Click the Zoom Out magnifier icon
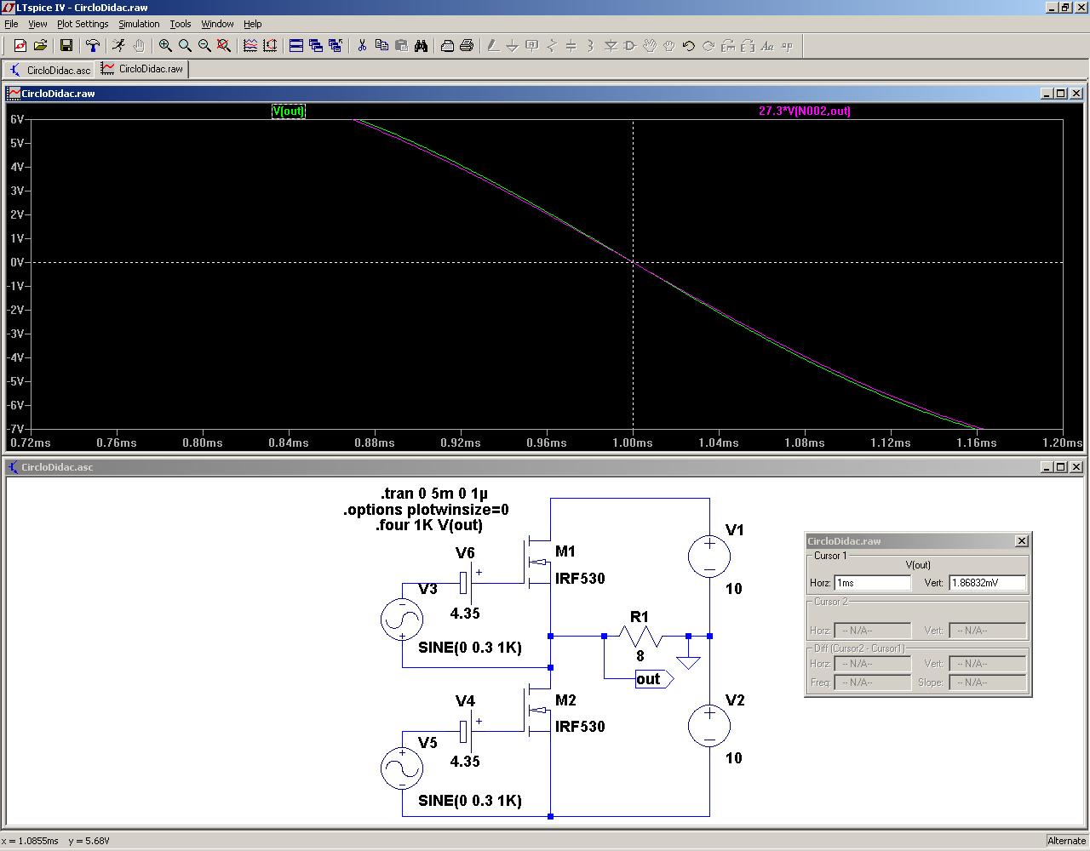 (x=204, y=46)
